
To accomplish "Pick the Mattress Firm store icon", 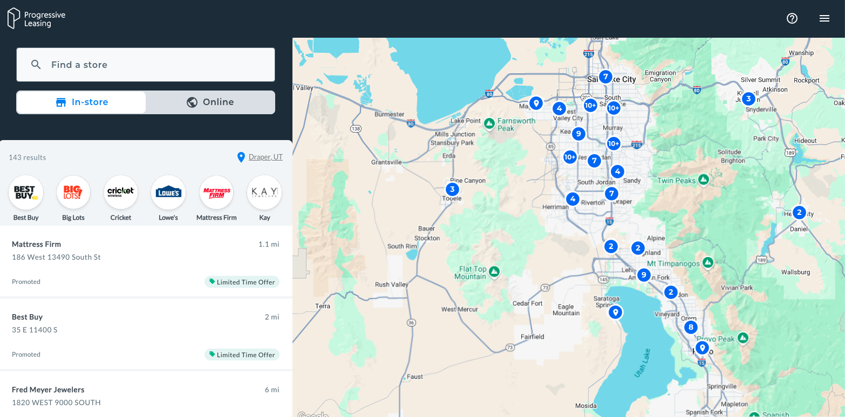I will click(216, 192).
